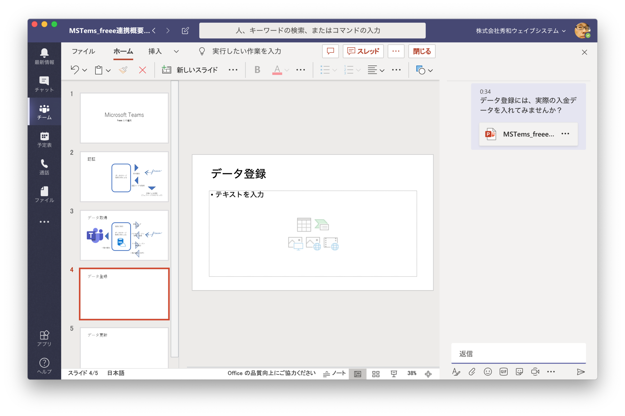Open the ファイル ribbon tab

[x=83, y=51]
